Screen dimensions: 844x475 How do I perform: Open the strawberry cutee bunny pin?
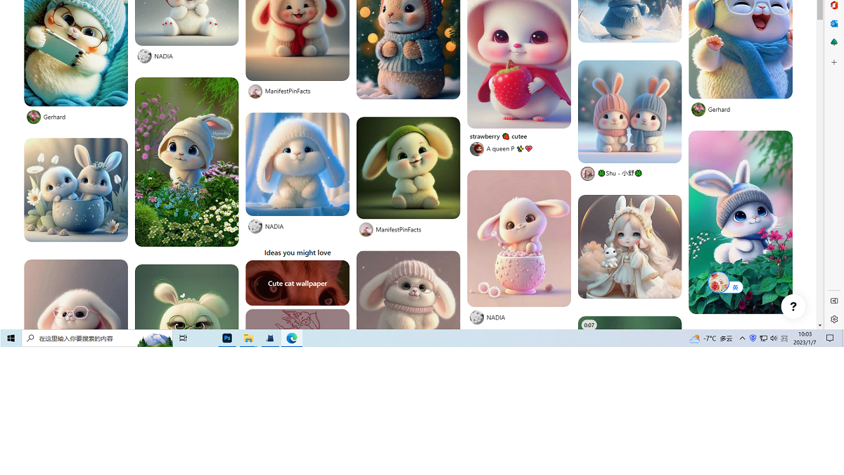pyautogui.click(x=519, y=65)
